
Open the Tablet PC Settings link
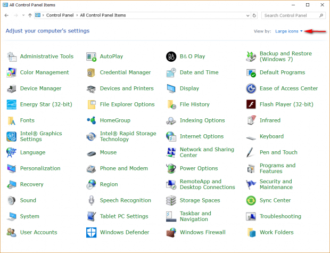[x=124, y=217]
